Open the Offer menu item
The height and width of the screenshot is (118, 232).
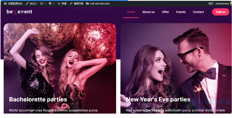[x=165, y=12]
